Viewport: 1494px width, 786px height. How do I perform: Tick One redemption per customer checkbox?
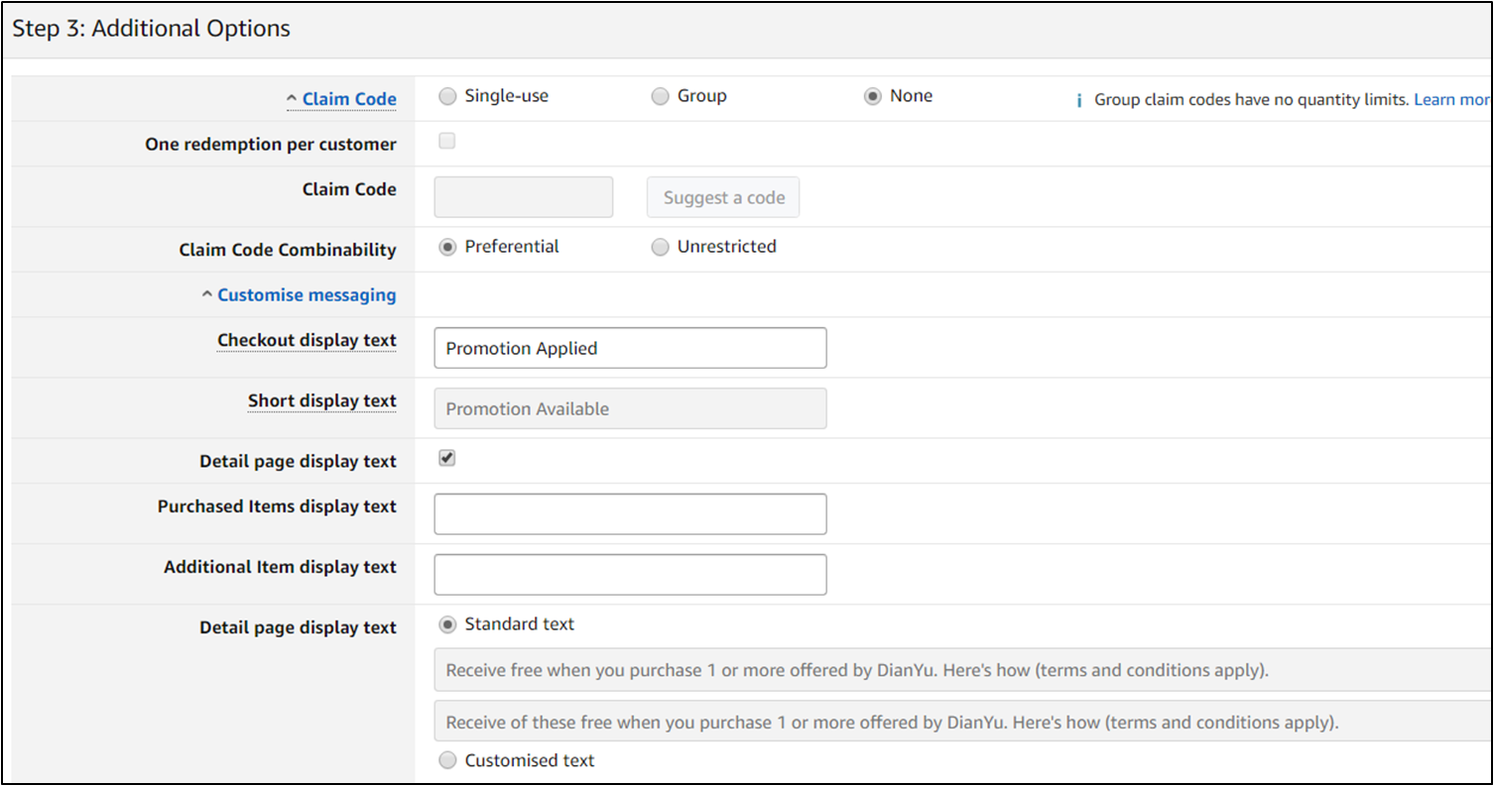tap(447, 142)
